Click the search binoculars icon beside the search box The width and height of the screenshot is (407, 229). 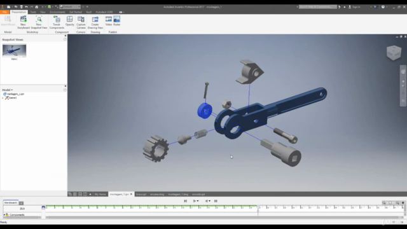(339, 7)
